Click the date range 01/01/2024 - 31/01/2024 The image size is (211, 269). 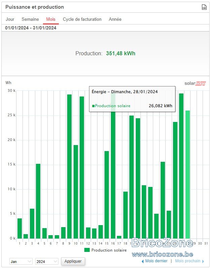tap(31, 28)
